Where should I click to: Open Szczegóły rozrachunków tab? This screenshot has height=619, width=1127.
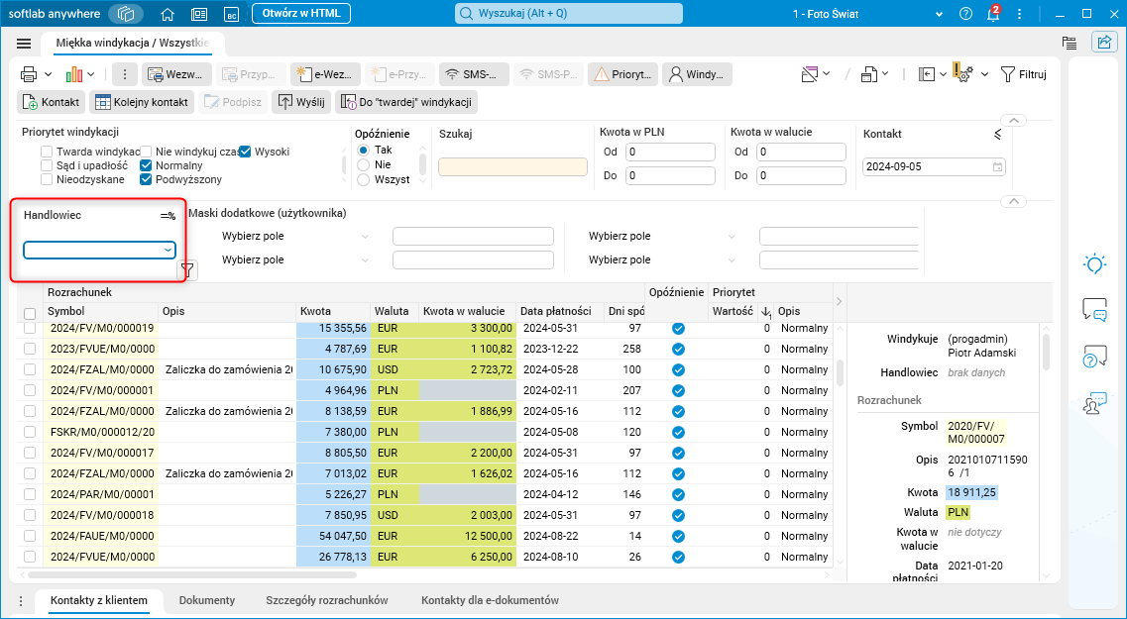click(x=326, y=600)
